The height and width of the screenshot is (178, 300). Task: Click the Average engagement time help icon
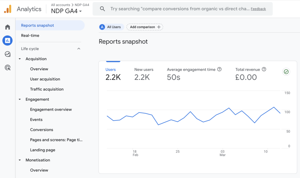(219, 69)
